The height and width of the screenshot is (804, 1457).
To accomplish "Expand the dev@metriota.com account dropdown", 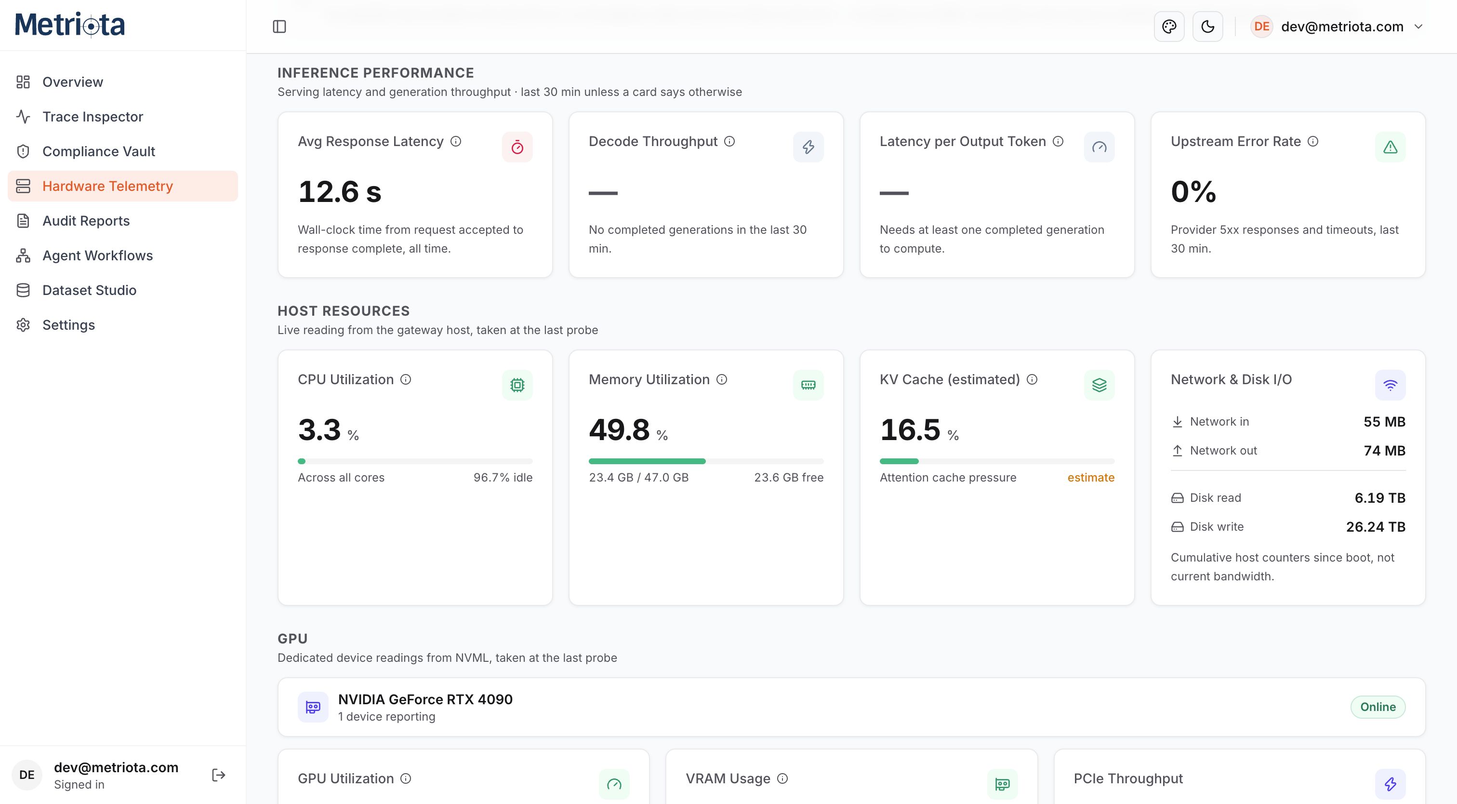I will pyautogui.click(x=1338, y=27).
